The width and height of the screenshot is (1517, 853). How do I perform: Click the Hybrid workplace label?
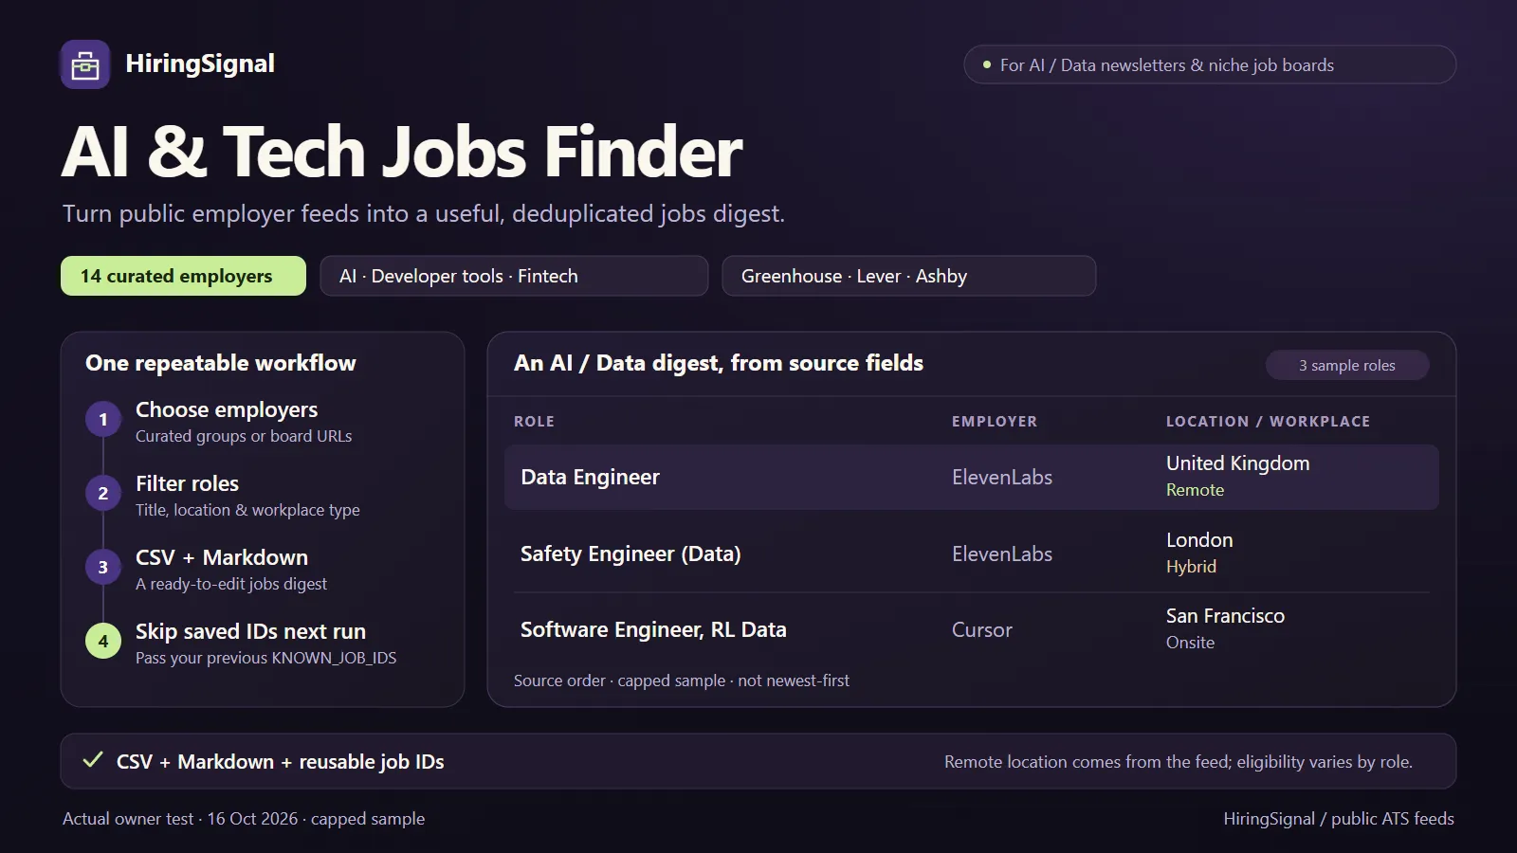click(1191, 567)
